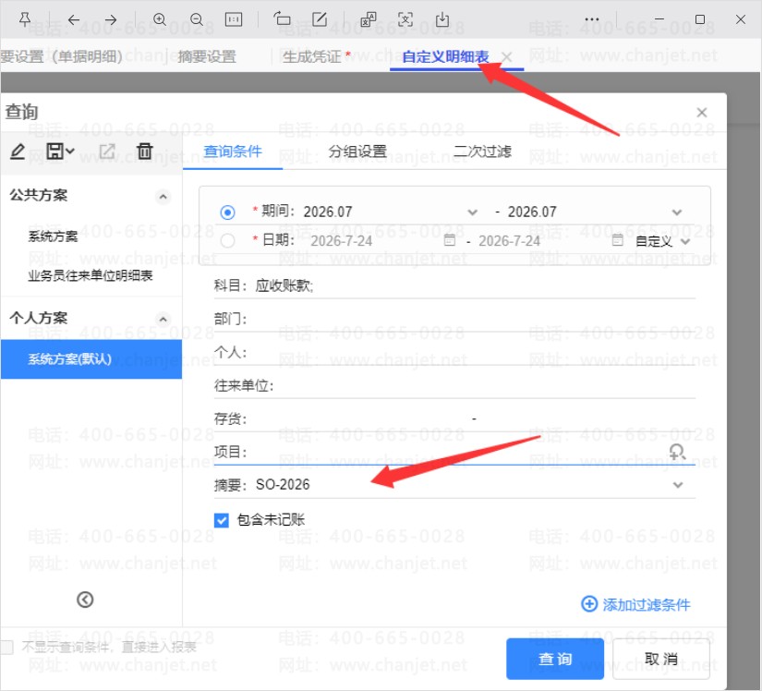The image size is (762, 691).
Task: Click the blue 查询 button
Action: click(x=555, y=659)
